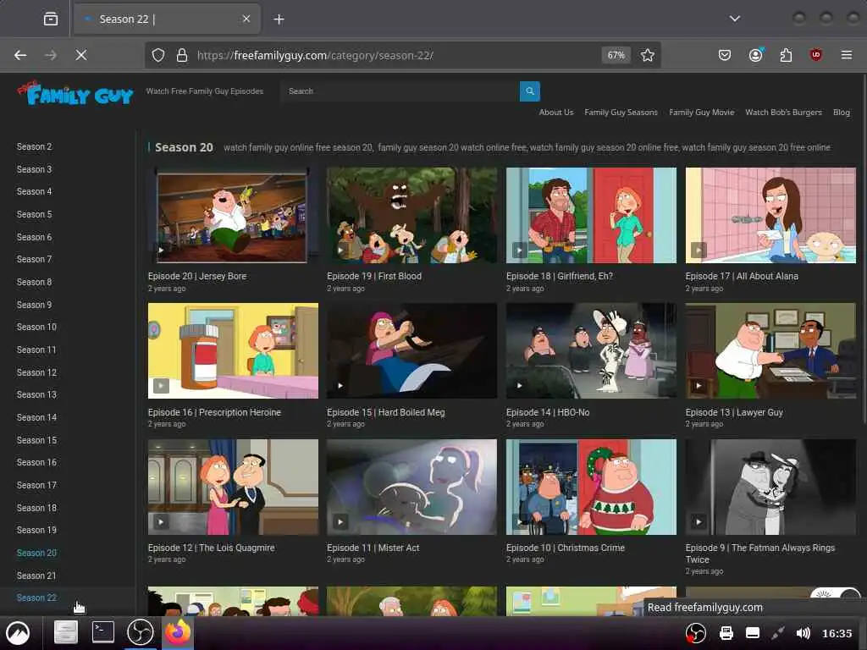Image resolution: width=867 pixels, height=650 pixels.
Task: Go to Season 17 in sidebar
Action: coord(36,485)
